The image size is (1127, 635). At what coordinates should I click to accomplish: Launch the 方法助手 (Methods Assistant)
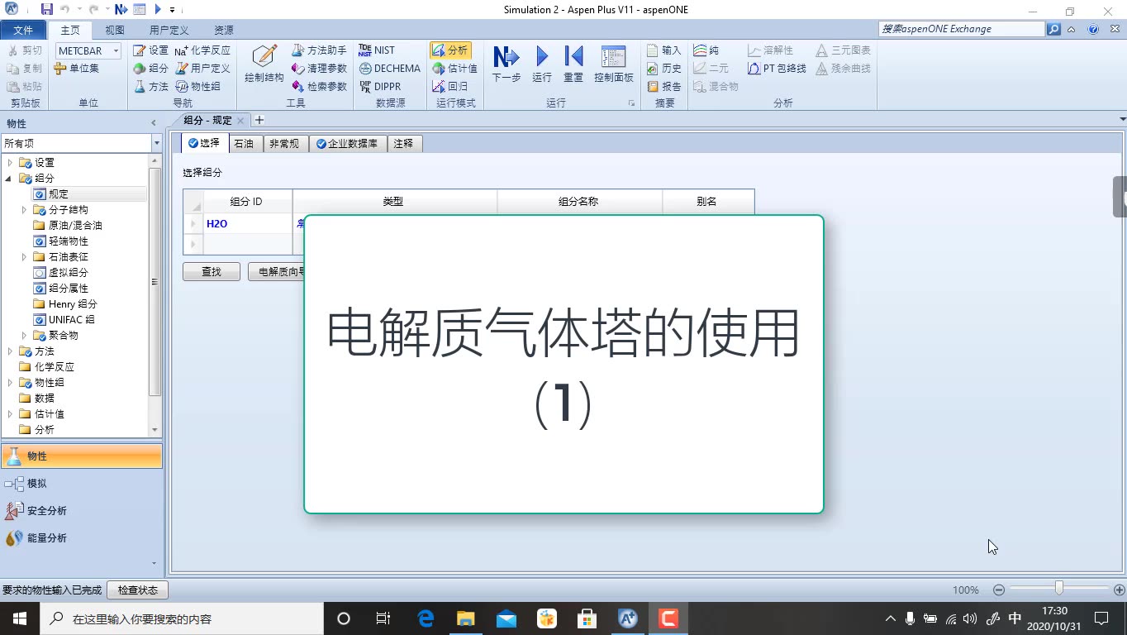point(320,50)
